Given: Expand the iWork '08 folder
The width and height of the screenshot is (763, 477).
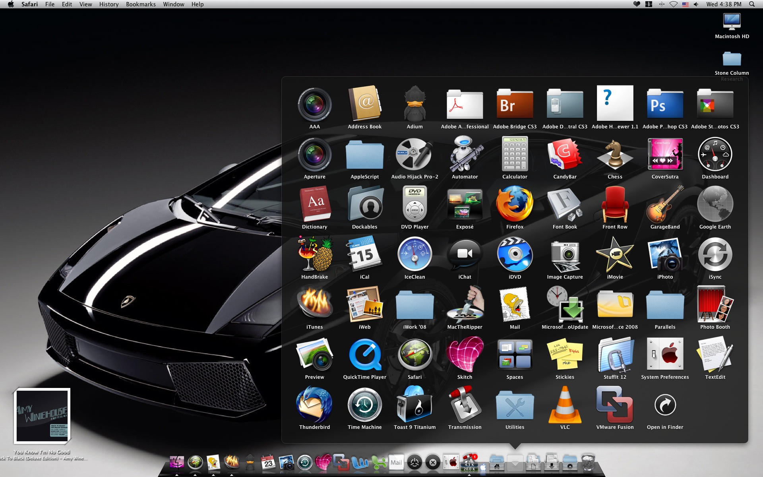Looking at the screenshot, I should coord(414,305).
